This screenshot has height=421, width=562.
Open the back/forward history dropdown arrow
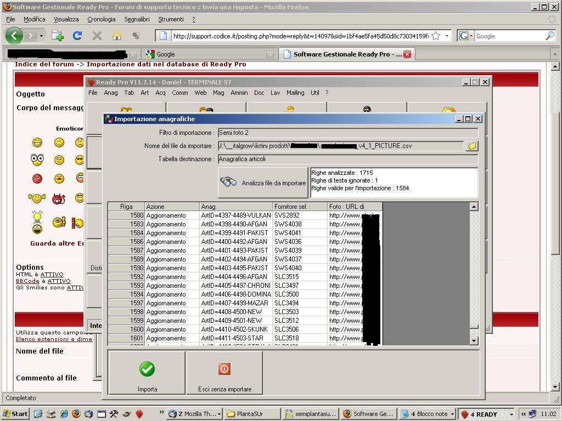click(x=41, y=36)
